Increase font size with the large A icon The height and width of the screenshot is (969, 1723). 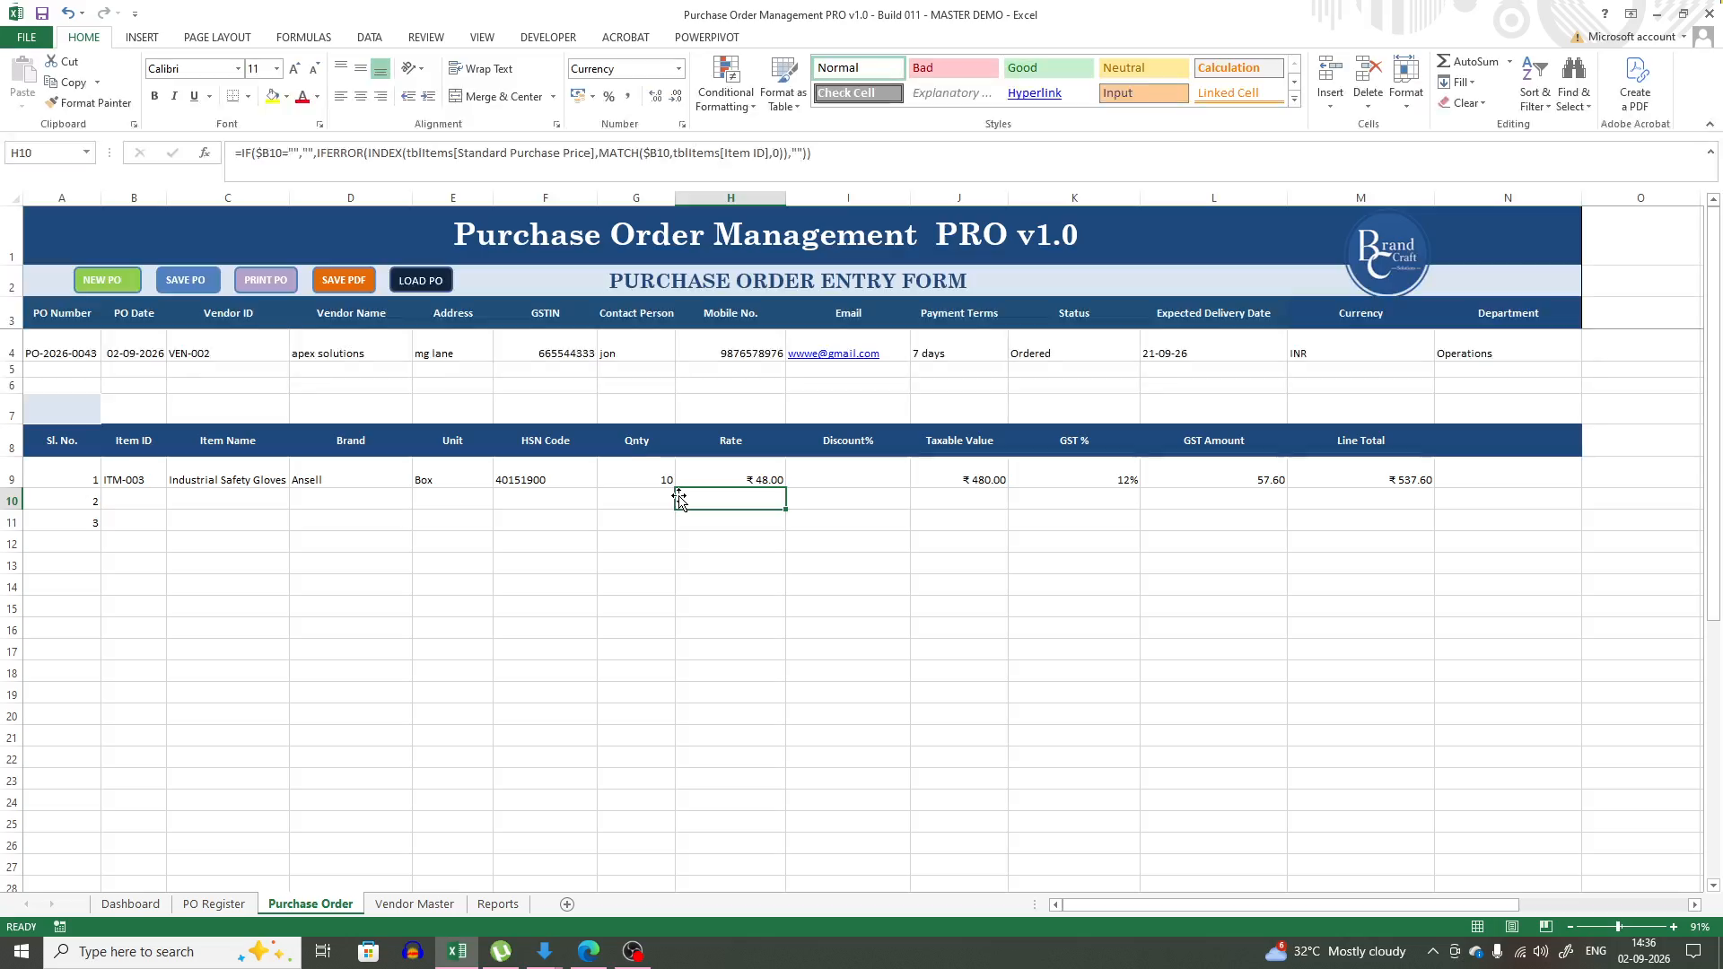[x=294, y=68]
